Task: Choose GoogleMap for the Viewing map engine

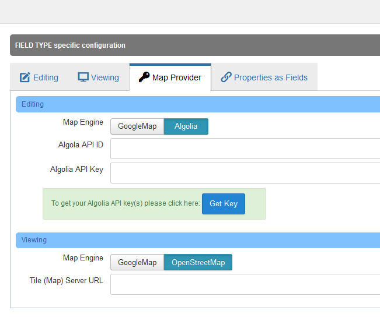Action: (137, 262)
